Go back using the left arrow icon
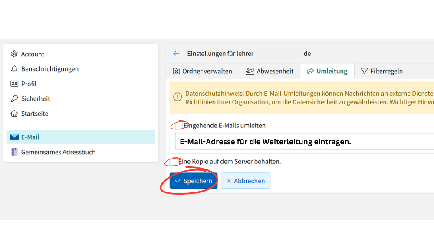 (176, 53)
